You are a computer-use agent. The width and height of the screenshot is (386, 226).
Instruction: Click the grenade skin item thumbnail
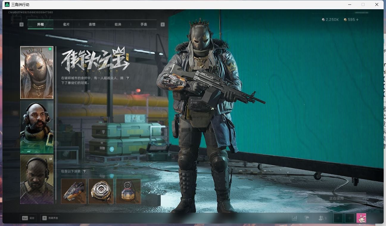point(128,191)
